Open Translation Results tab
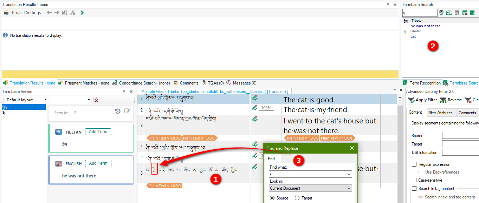The image size is (479, 203). click(x=29, y=83)
